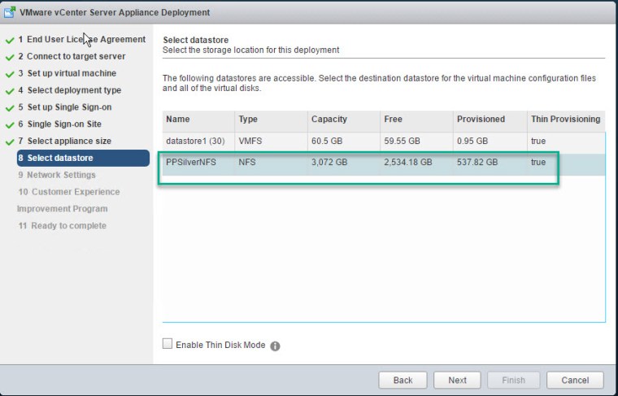
Task: Sort by the Free column header
Action: pos(416,121)
